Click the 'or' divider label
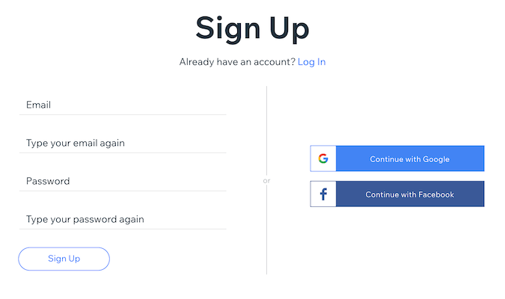The image size is (505, 299). click(266, 181)
